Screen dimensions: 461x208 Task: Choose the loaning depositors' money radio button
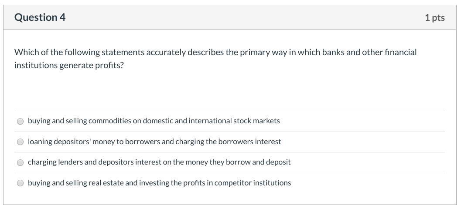20,142
